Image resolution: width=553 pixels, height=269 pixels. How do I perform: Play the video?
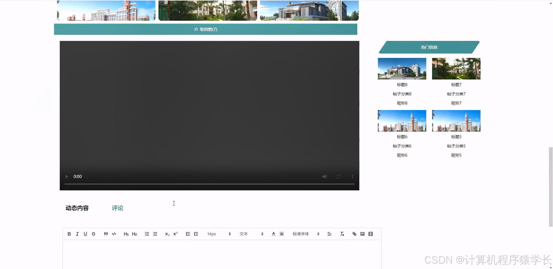click(x=67, y=177)
